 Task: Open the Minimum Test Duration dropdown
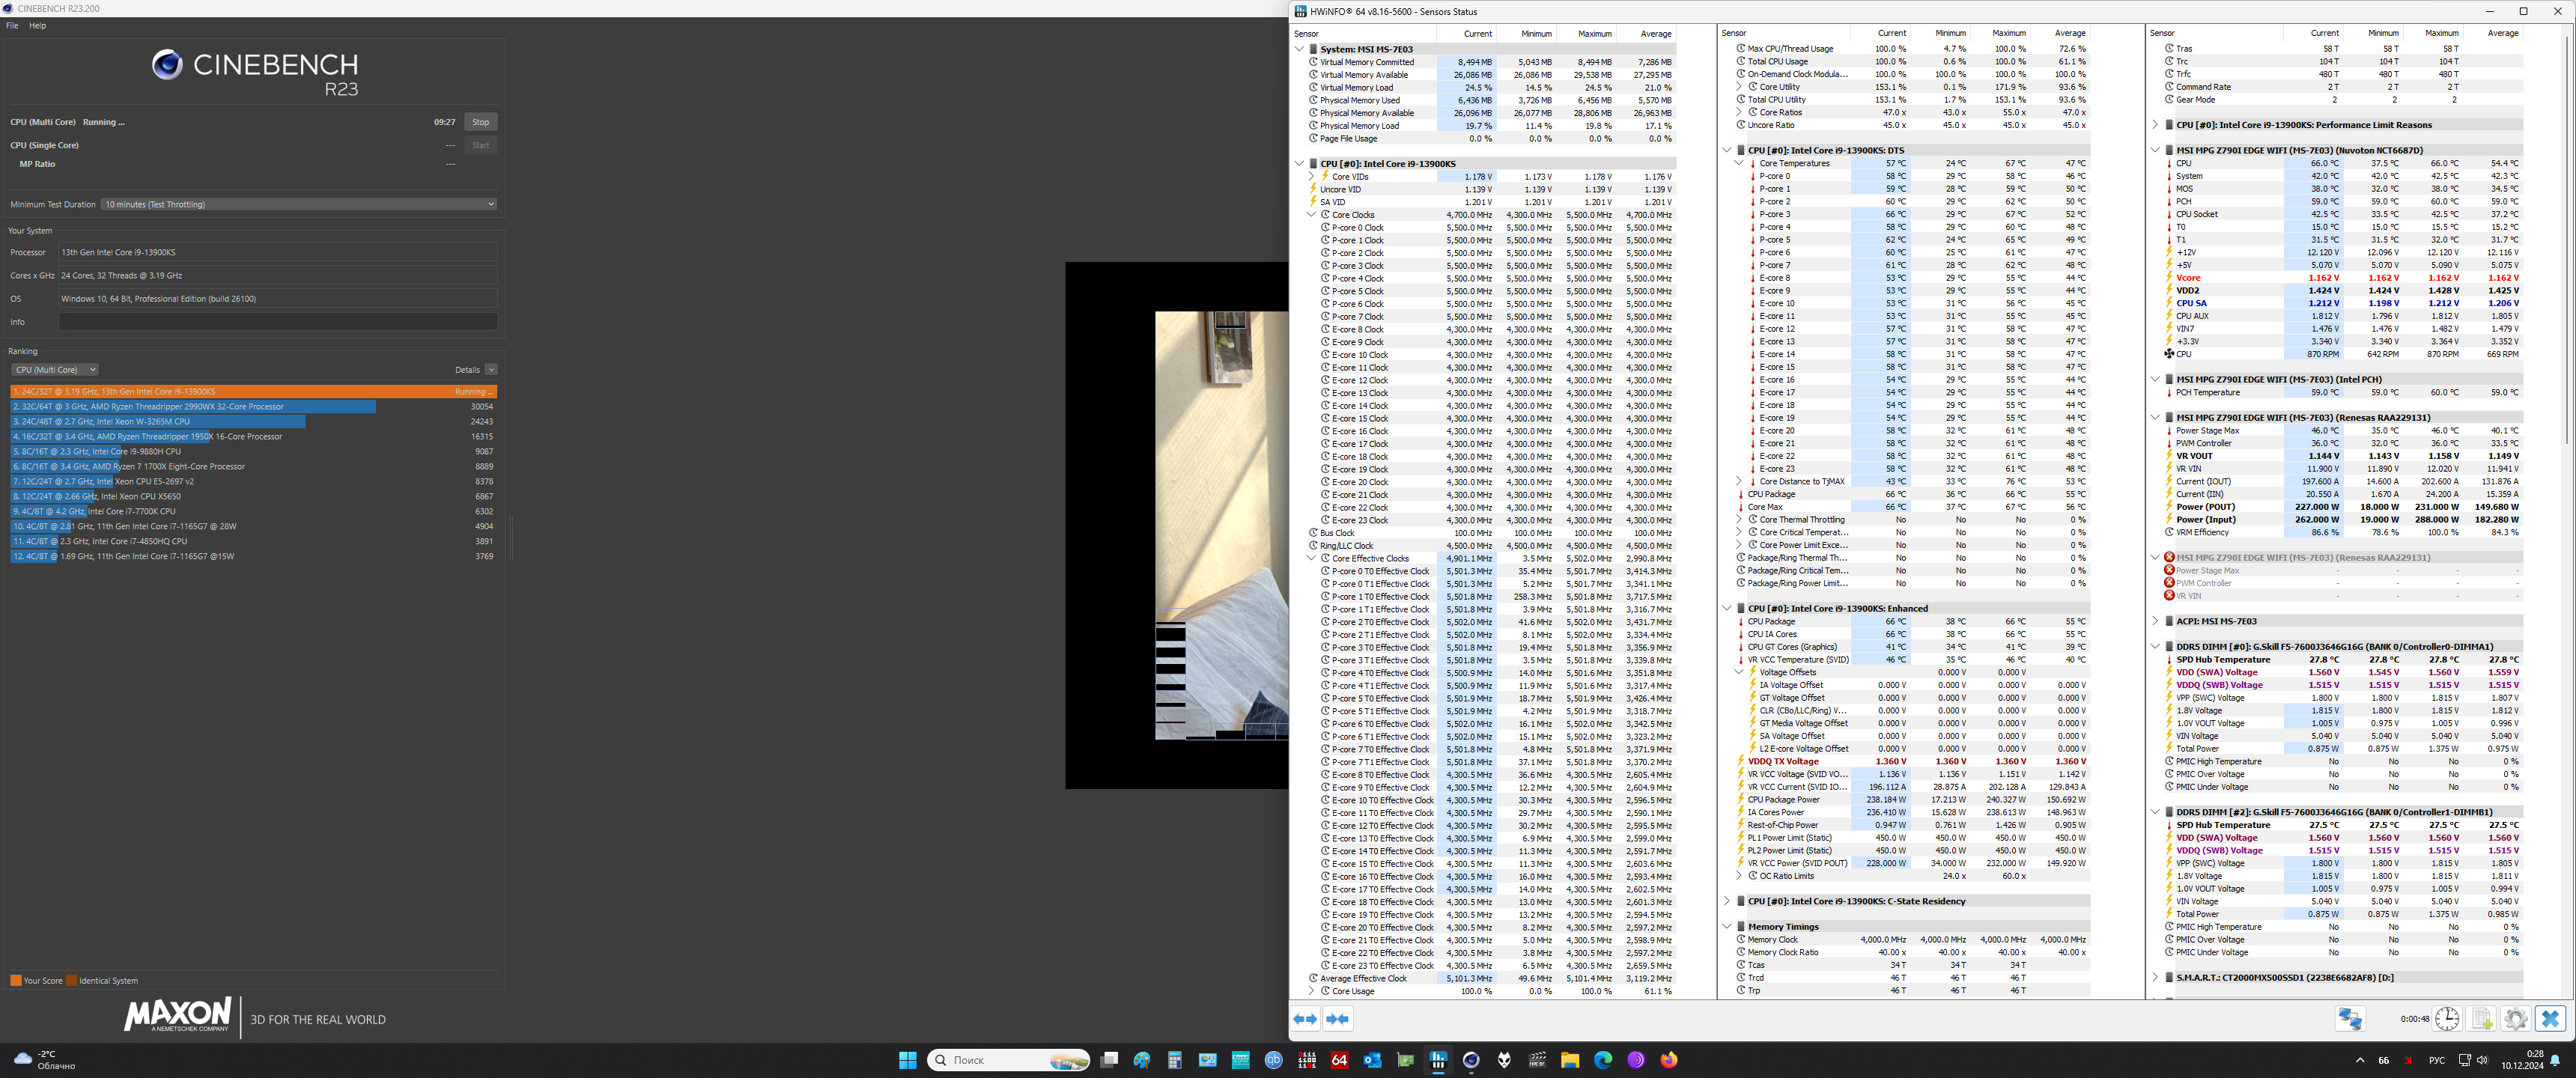tap(298, 204)
